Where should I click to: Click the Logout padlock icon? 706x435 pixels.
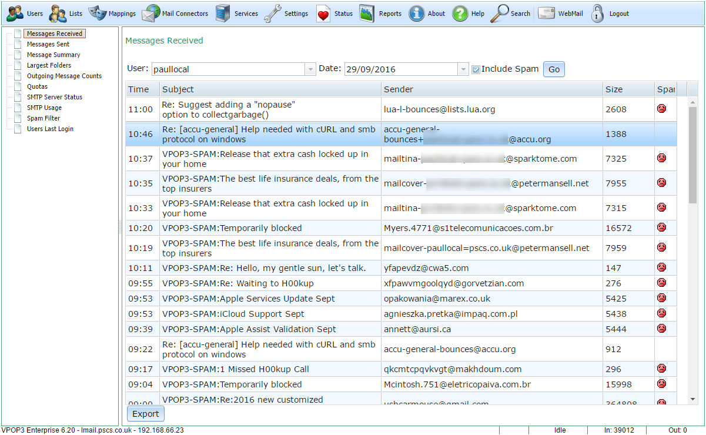tap(598, 14)
